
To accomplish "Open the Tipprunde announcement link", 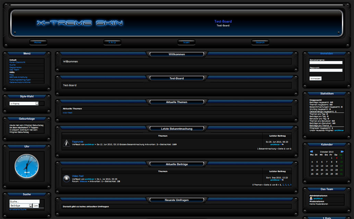I will pyautogui.click(x=77, y=141).
